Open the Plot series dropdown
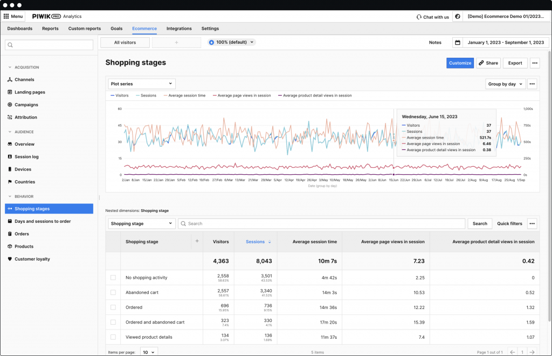The image size is (552, 356). click(142, 84)
